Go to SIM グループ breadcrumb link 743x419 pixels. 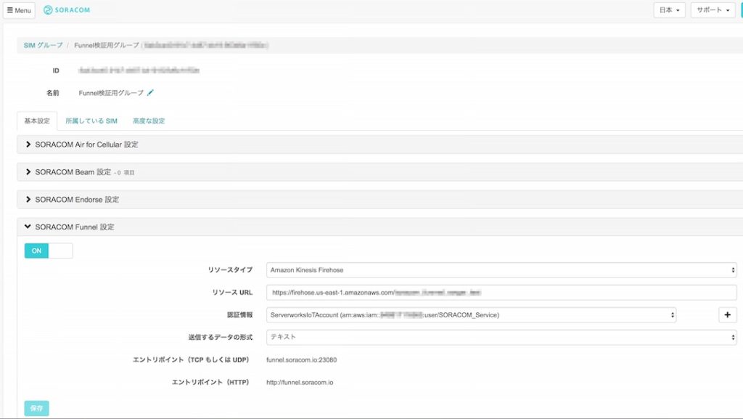(43, 45)
